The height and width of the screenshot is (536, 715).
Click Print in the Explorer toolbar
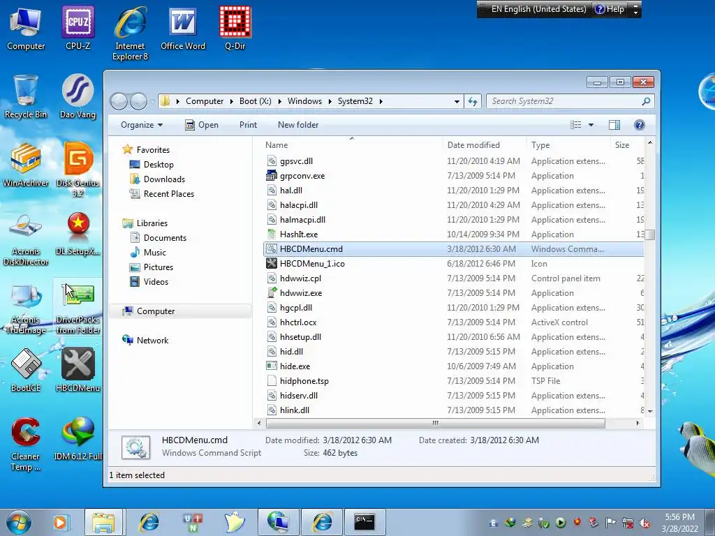(248, 125)
